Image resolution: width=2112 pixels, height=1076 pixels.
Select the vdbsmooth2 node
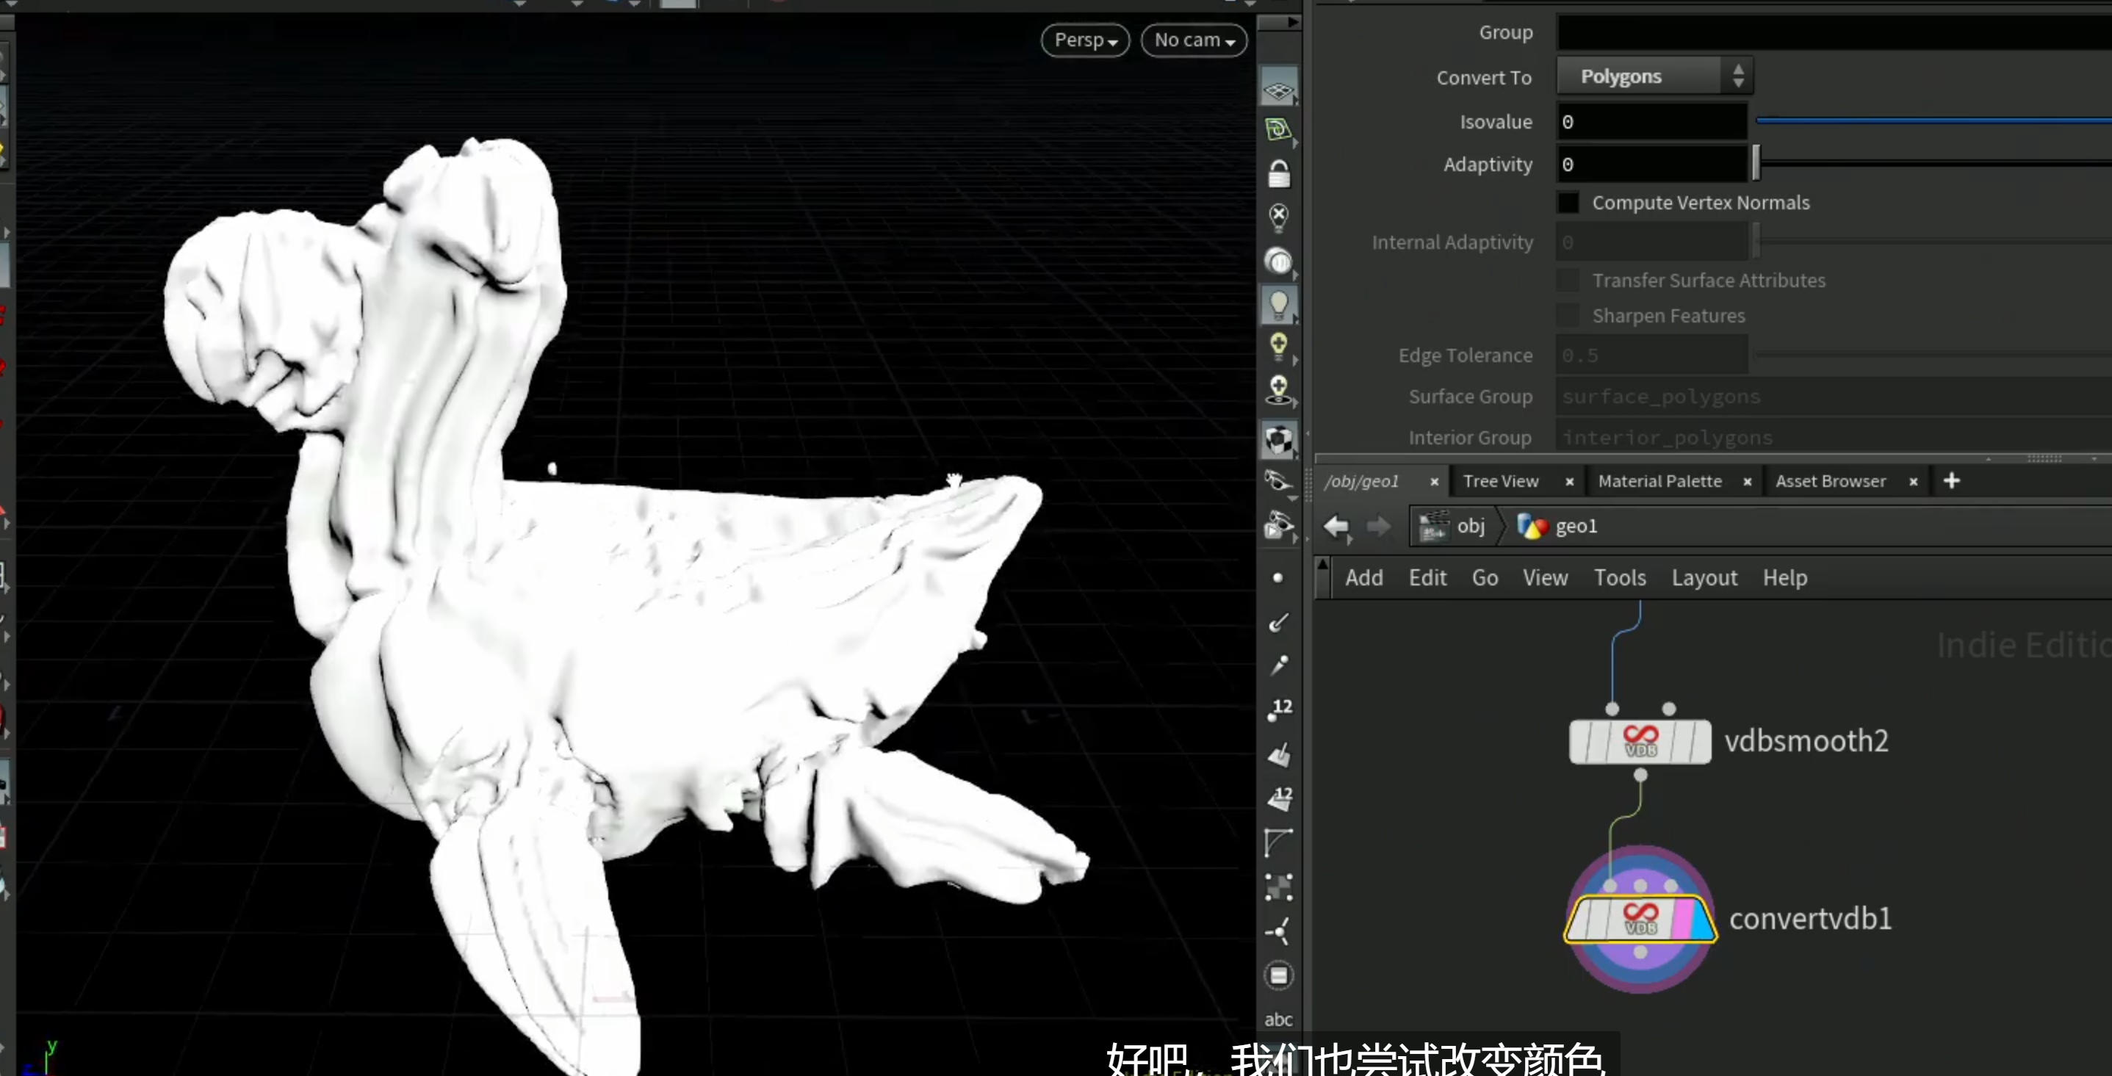(x=1640, y=742)
